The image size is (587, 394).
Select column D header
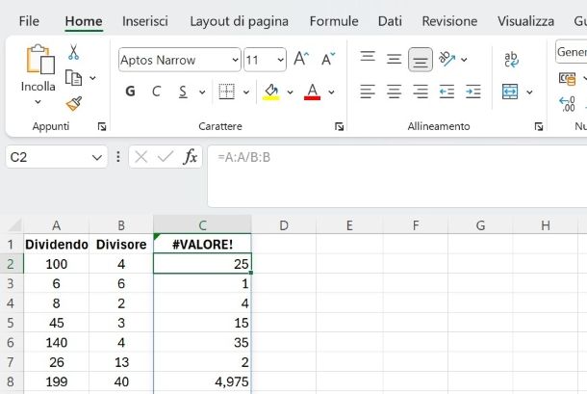(x=284, y=225)
